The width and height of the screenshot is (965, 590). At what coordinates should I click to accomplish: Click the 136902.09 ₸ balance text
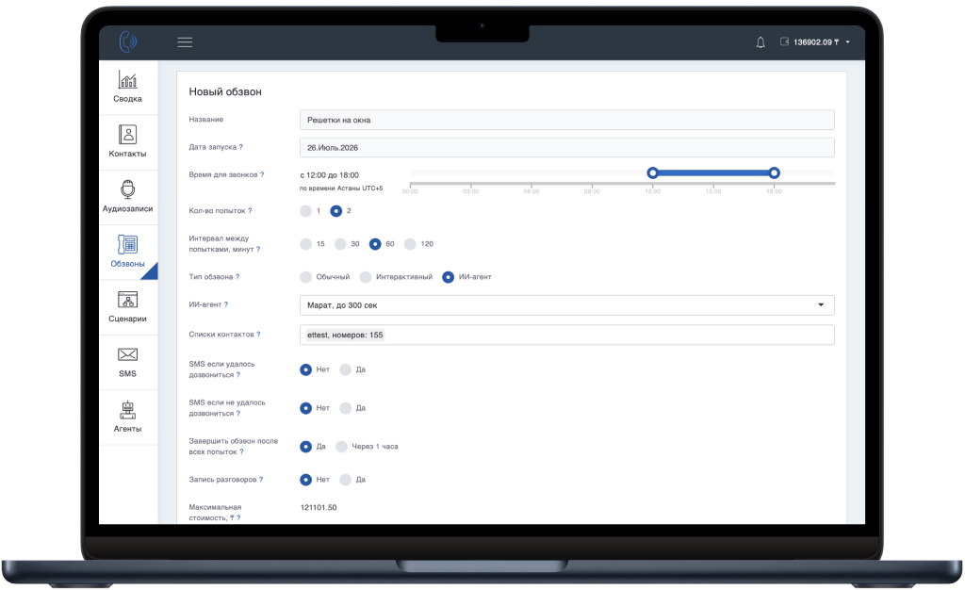[816, 42]
